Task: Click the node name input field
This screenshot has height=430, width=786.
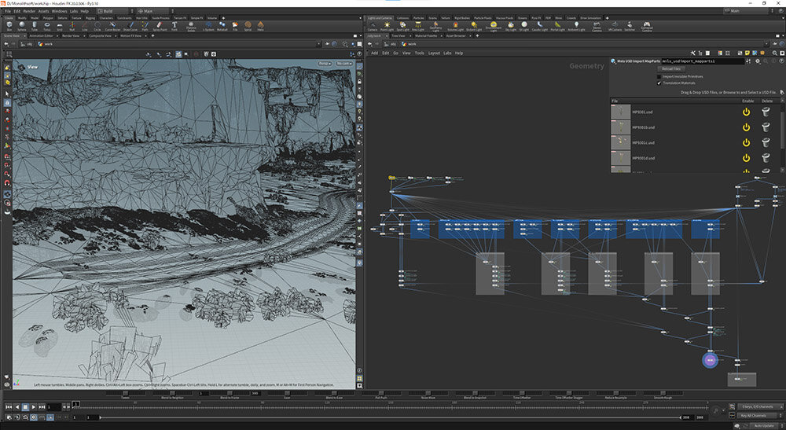Action: pyautogui.click(x=702, y=61)
